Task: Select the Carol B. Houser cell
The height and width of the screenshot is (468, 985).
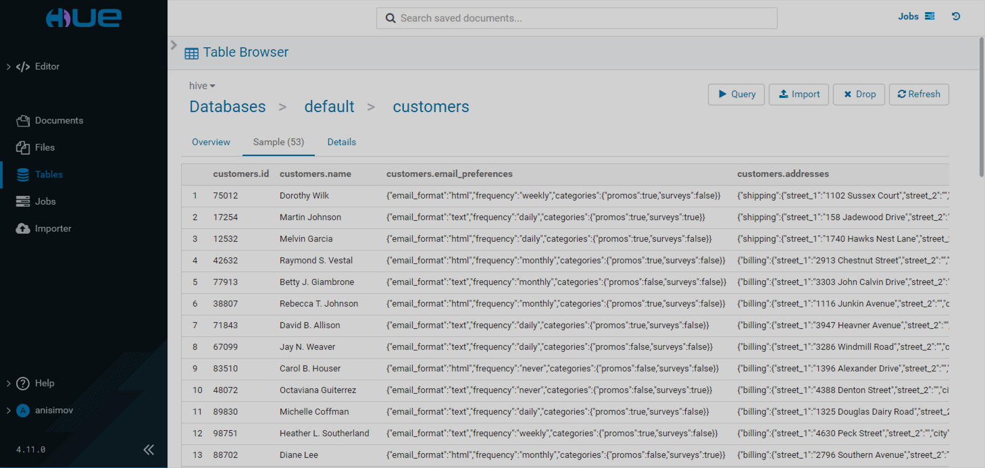Action: pyautogui.click(x=310, y=369)
